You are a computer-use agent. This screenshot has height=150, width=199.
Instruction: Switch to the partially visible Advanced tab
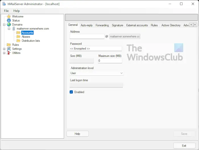[x=186, y=25]
